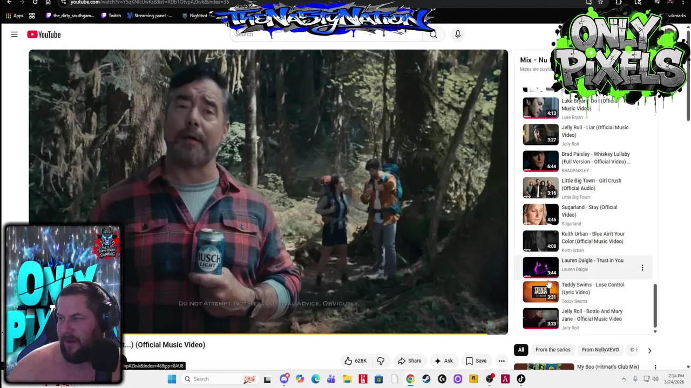
Task: Switch to Google Chrome on the taskbar
Action: point(410,379)
